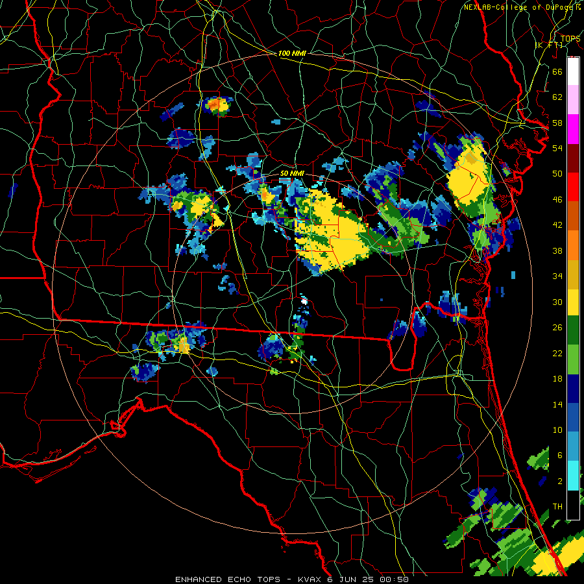
Task: Click the '50' legend value on scale
Action: (557, 174)
